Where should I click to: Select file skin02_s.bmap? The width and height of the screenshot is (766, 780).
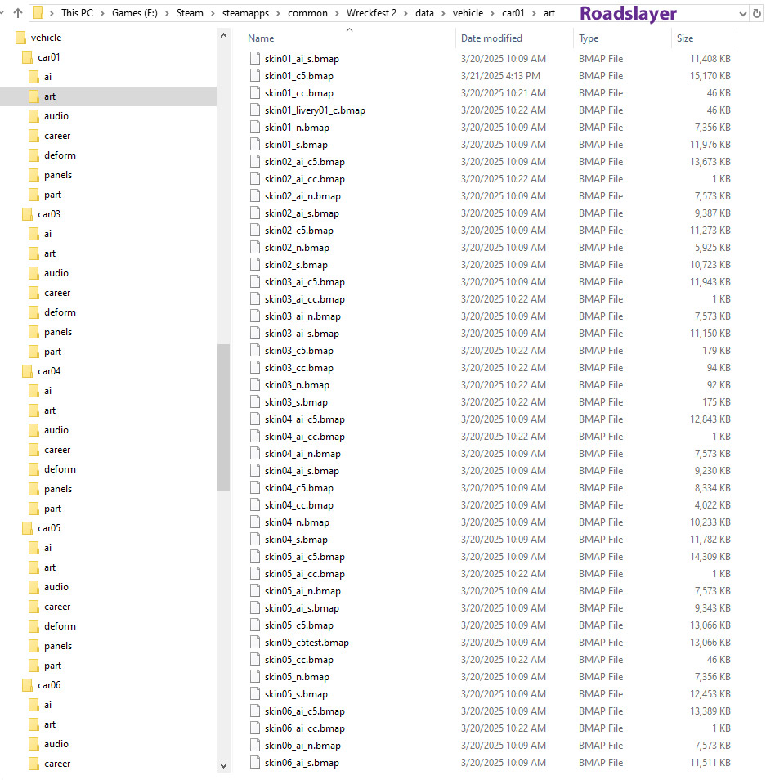296,265
